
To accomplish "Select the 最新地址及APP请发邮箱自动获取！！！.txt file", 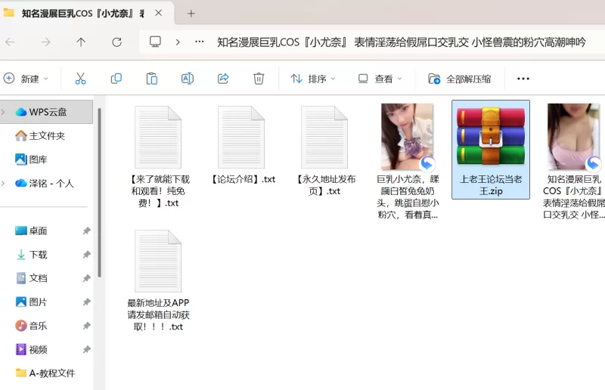I will 158,280.
